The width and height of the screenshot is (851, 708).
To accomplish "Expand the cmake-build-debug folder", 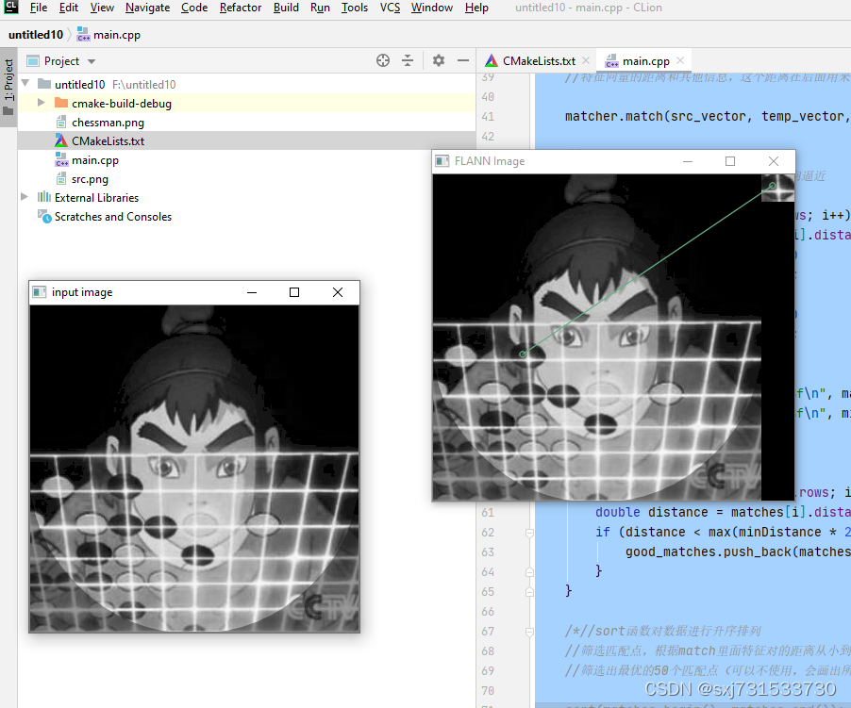I will (42, 103).
